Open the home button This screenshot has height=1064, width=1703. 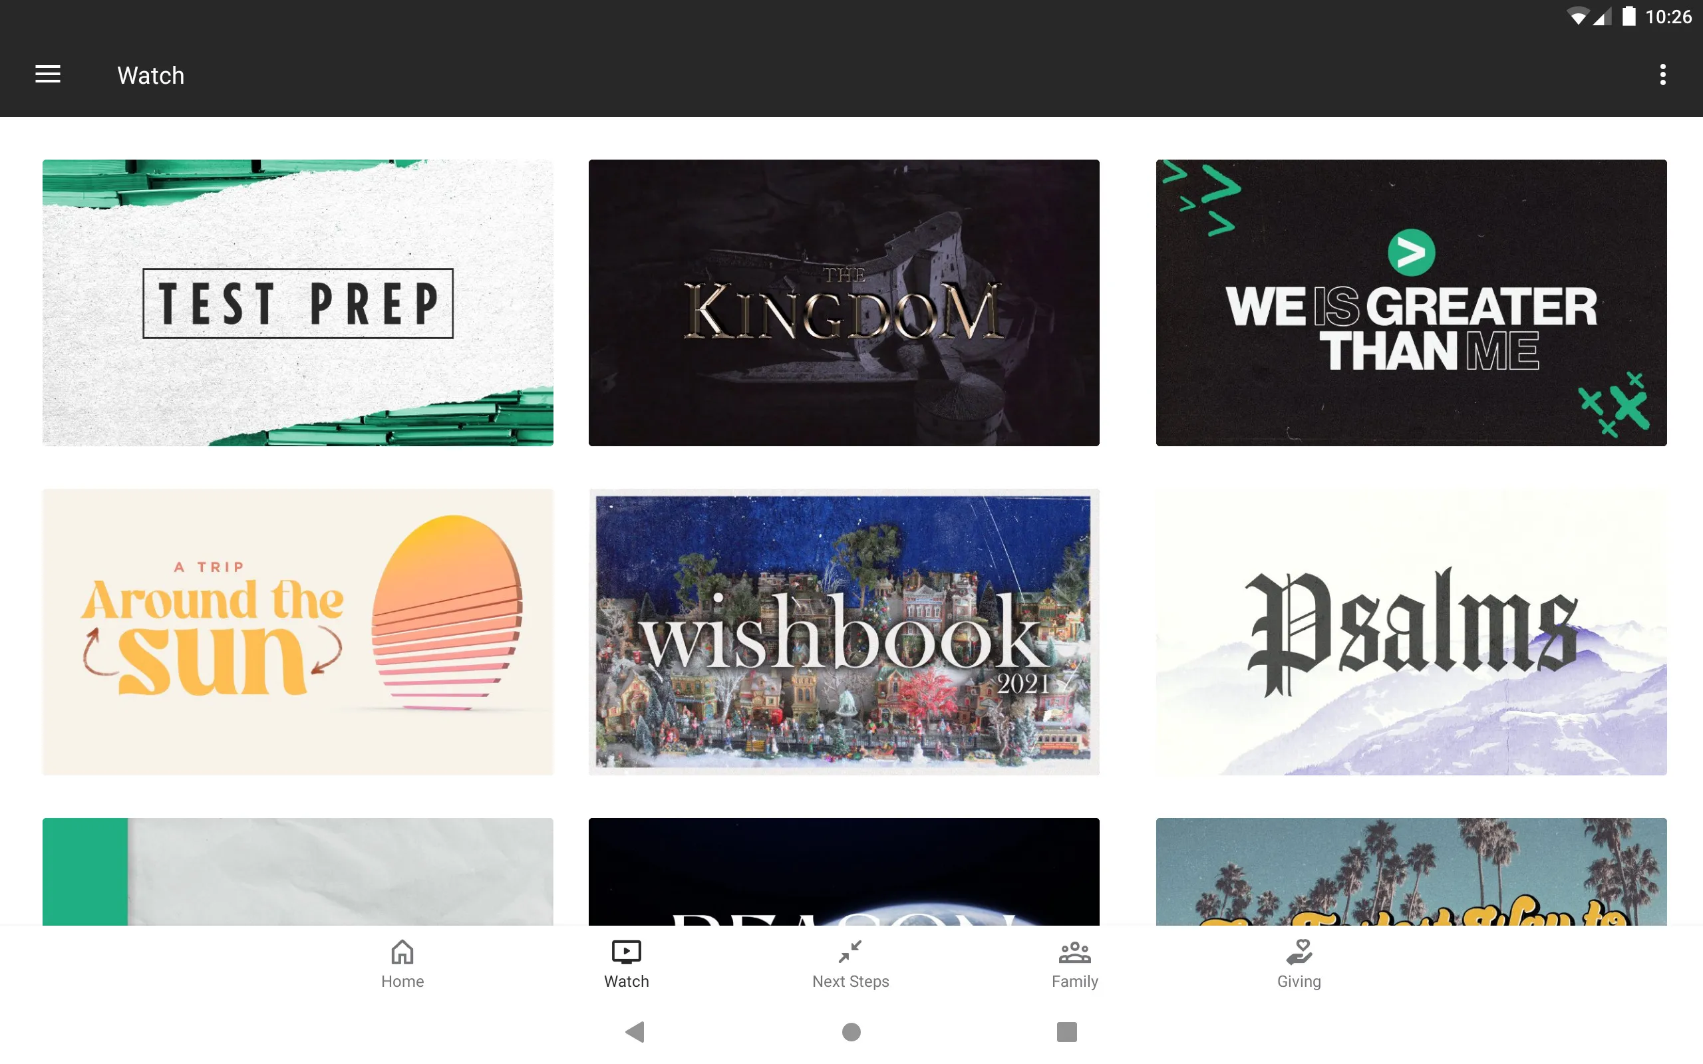coord(401,962)
